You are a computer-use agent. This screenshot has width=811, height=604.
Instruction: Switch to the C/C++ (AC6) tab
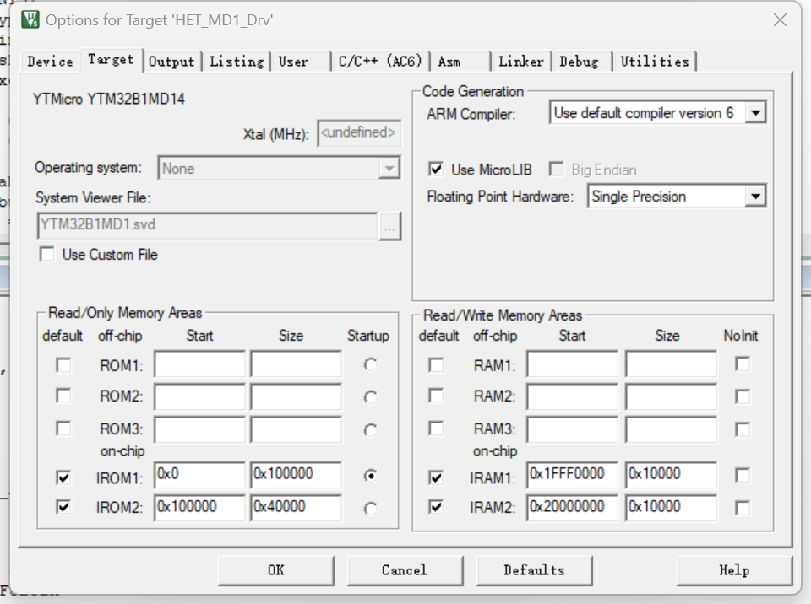(x=380, y=62)
